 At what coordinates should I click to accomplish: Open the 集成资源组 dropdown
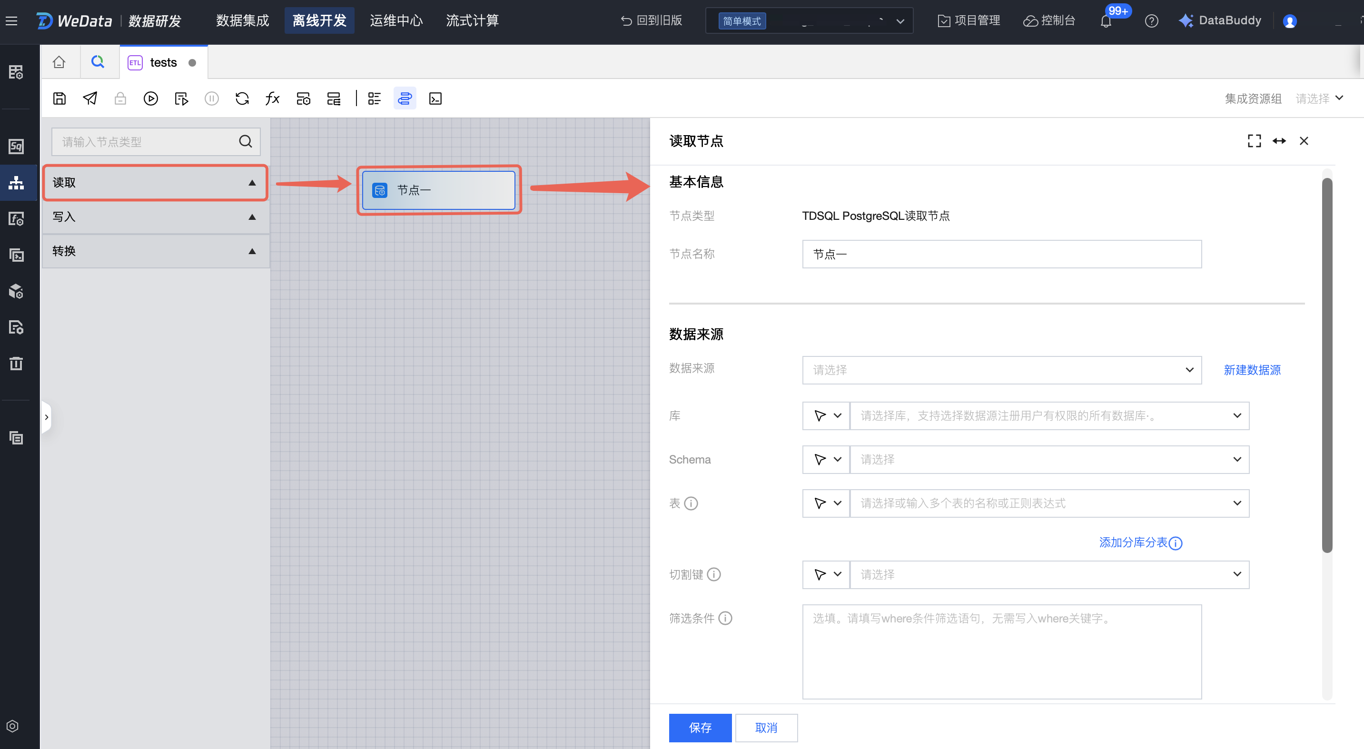click(x=1319, y=99)
